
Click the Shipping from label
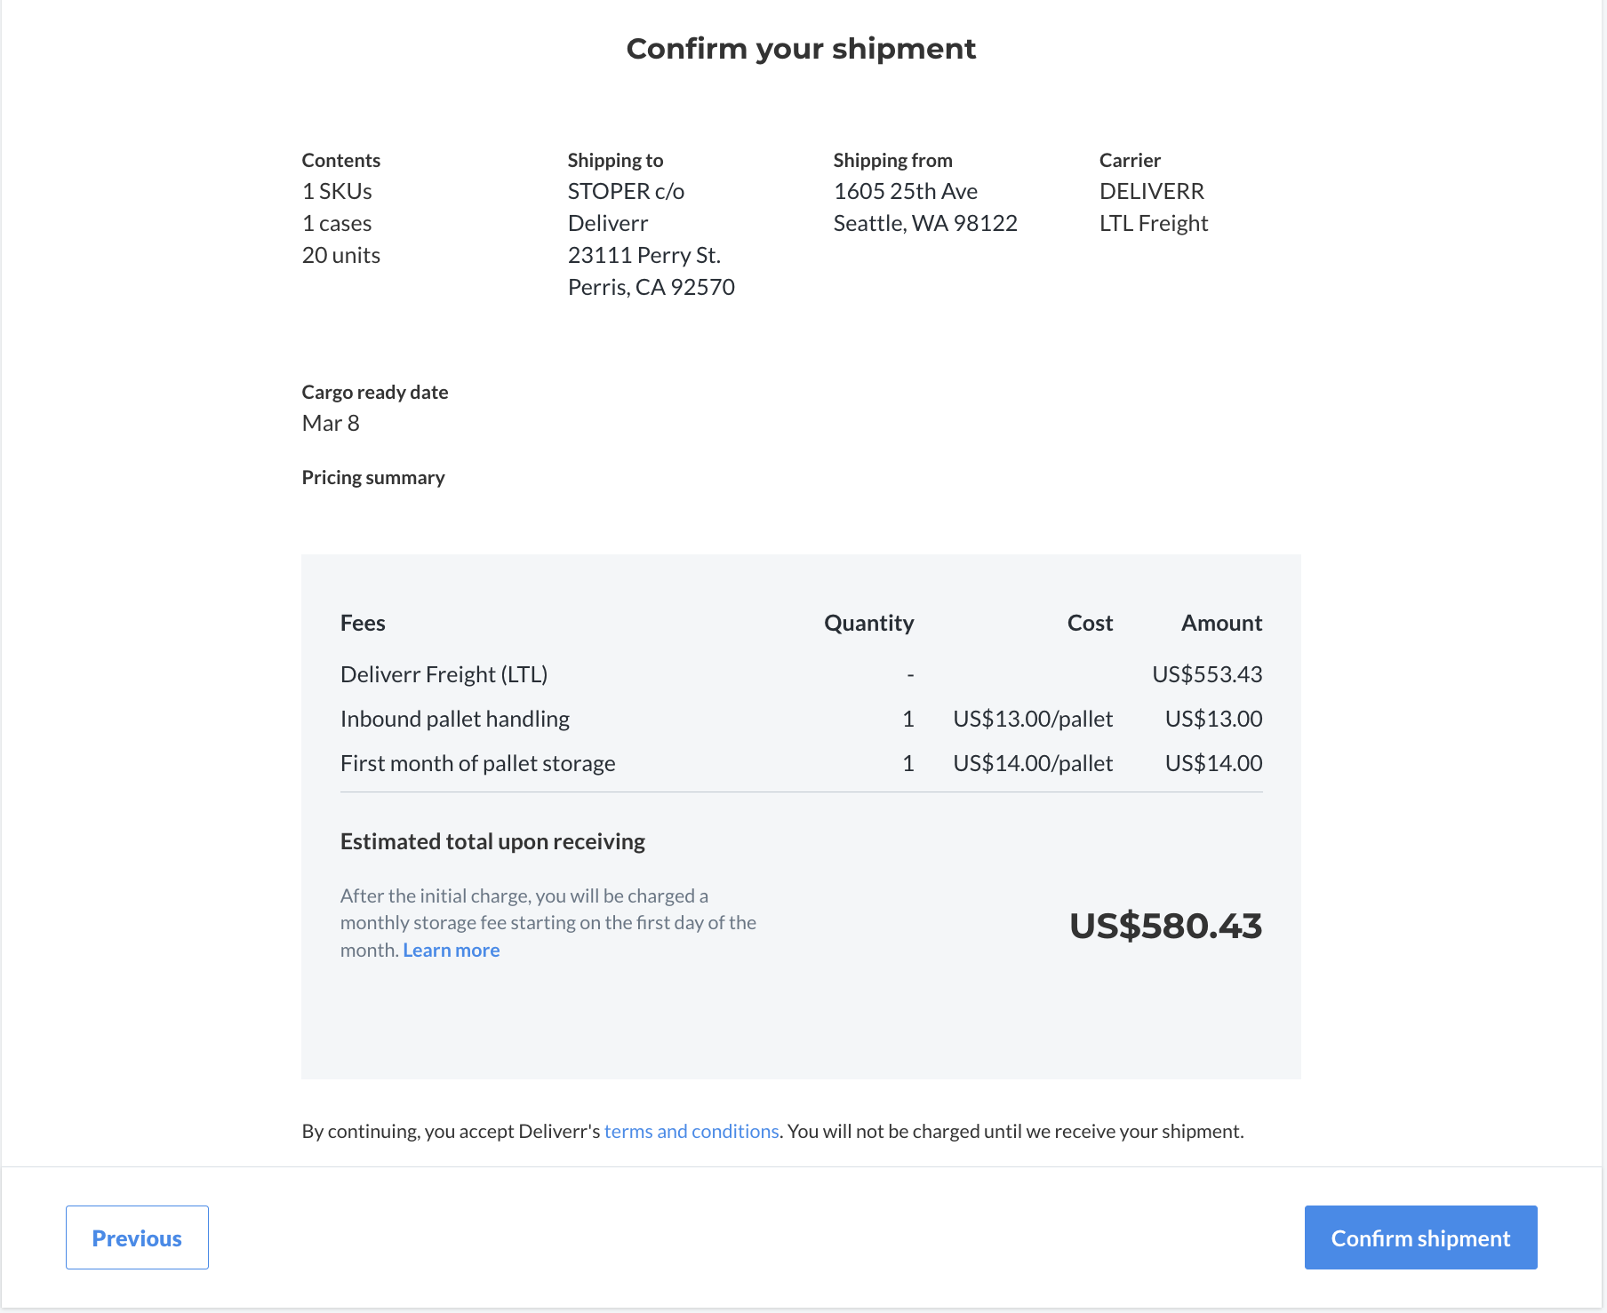point(892,160)
